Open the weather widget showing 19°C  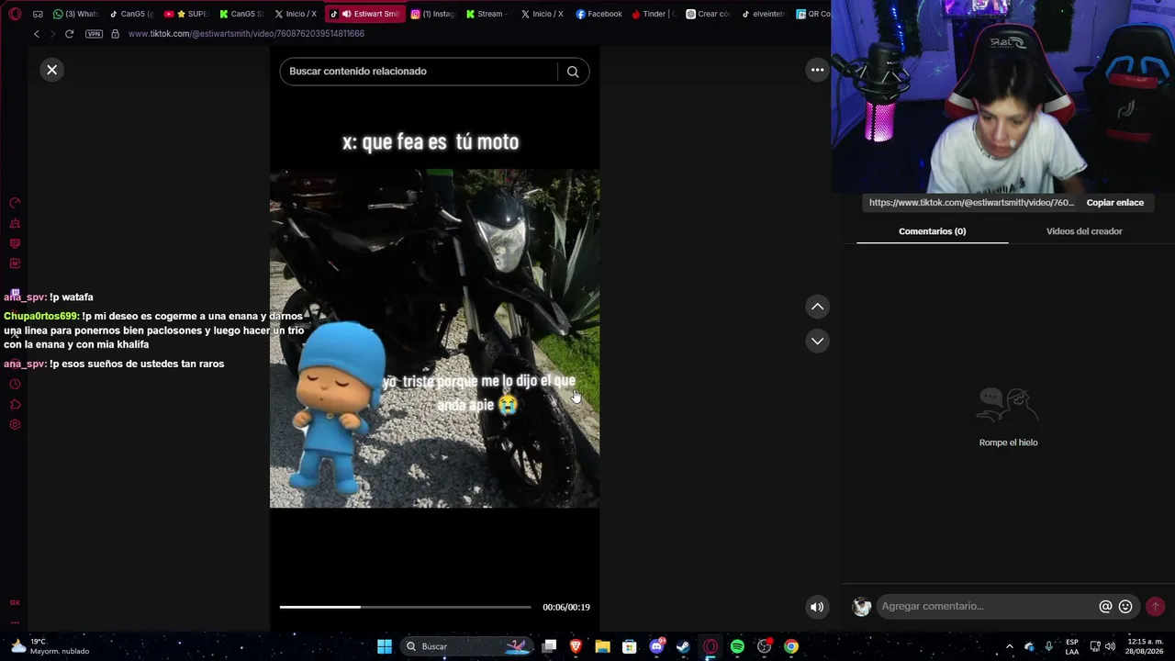tap(50, 646)
